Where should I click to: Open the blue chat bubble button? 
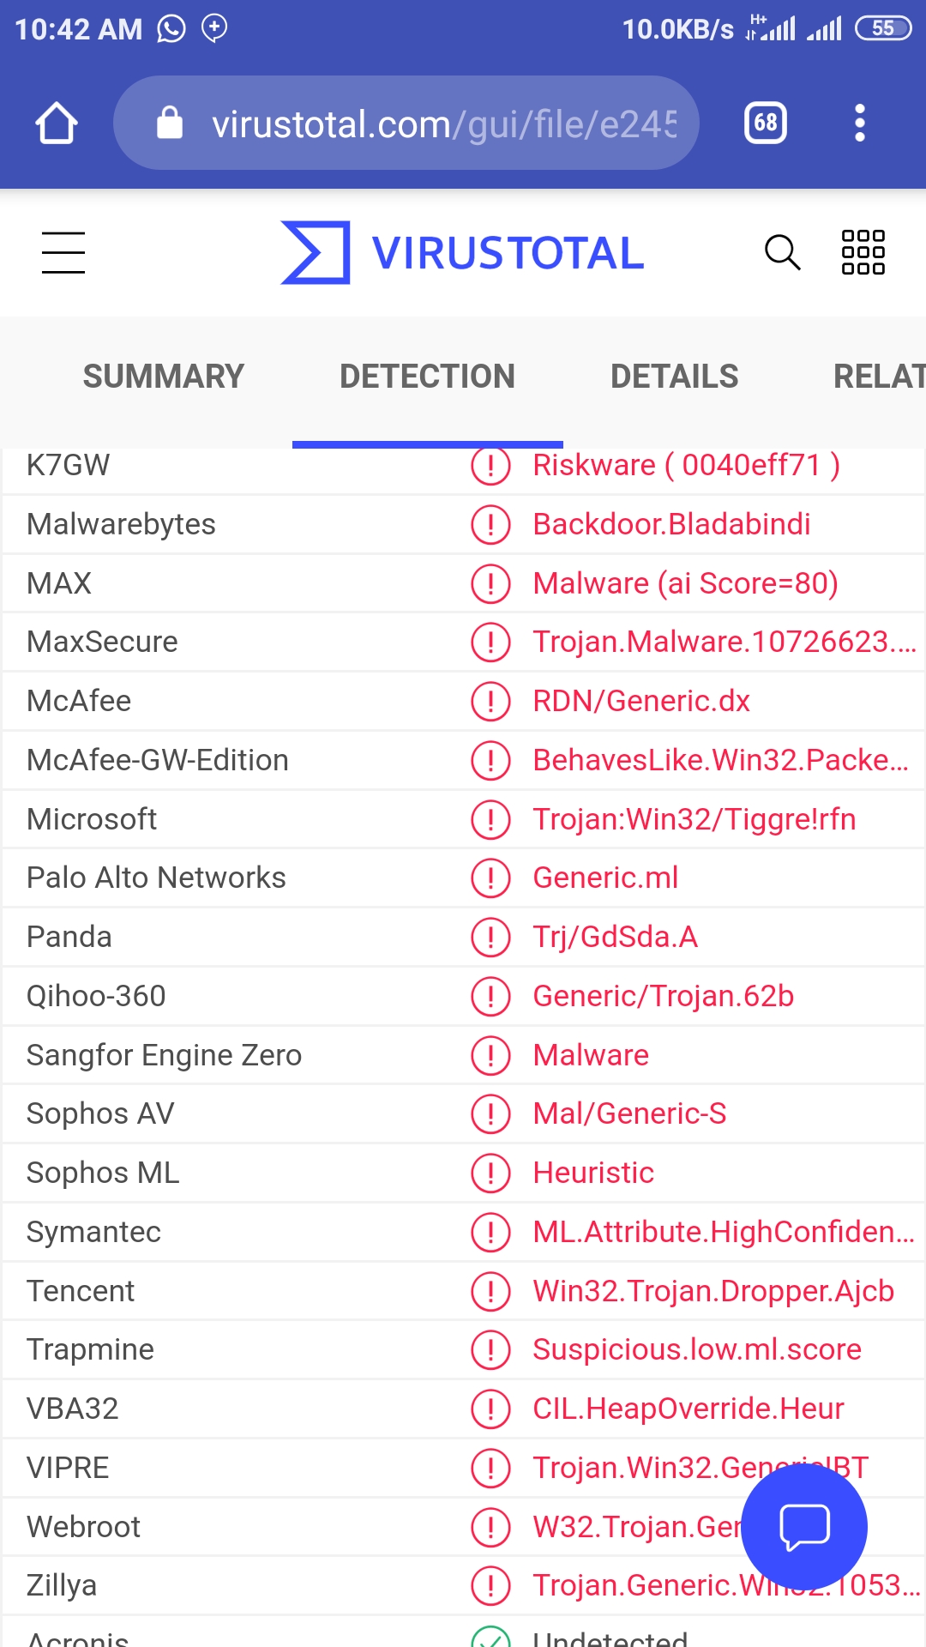click(803, 1527)
